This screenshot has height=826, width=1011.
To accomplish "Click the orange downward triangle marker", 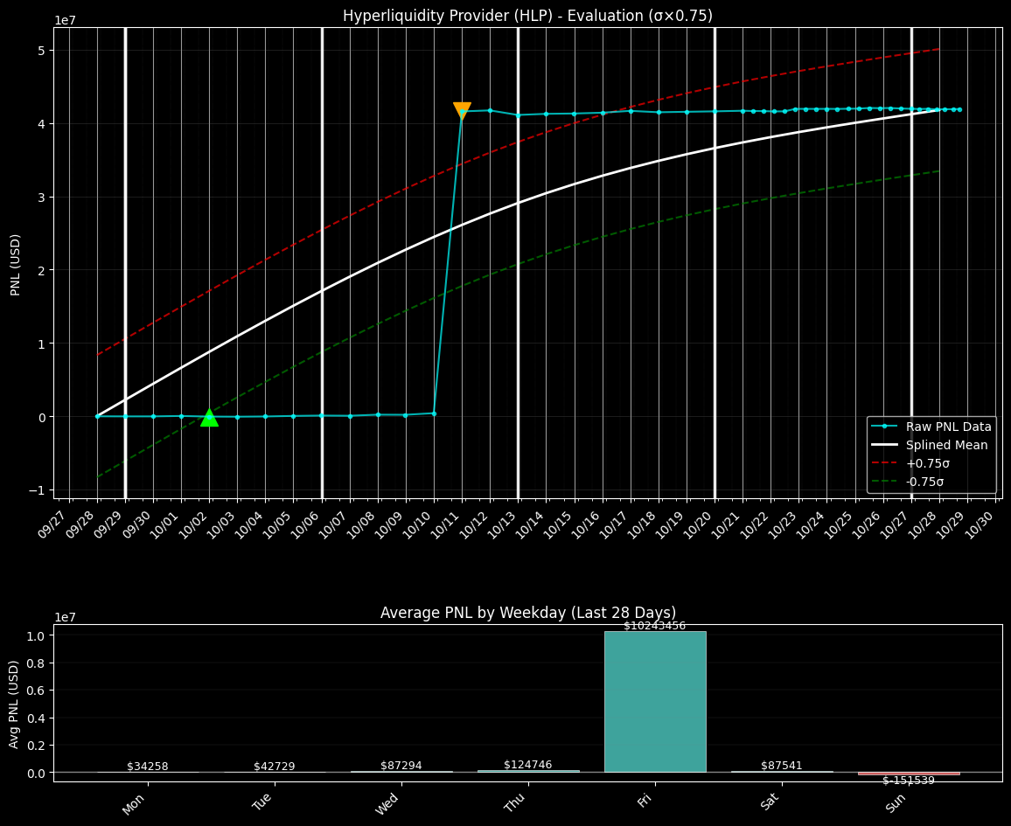I will (x=462, y=110).
